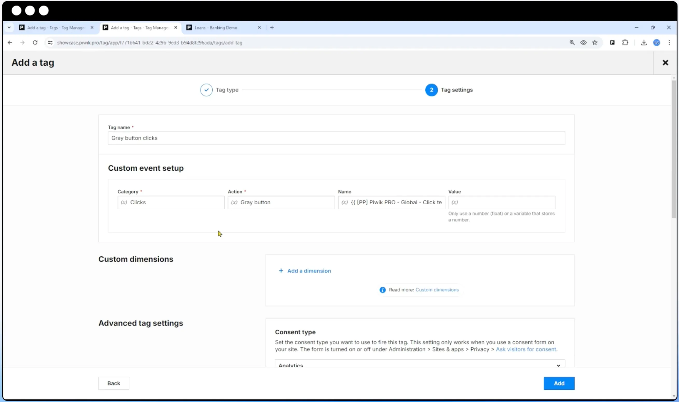Close the first Add a tag tab
This screenshot has width=679, height=402.
tap(92, 28)
